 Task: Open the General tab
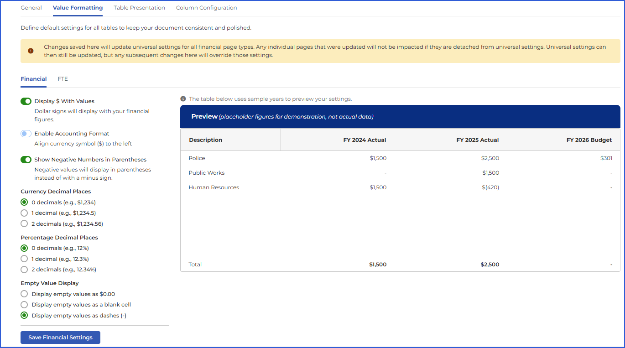tap(31, 8)
